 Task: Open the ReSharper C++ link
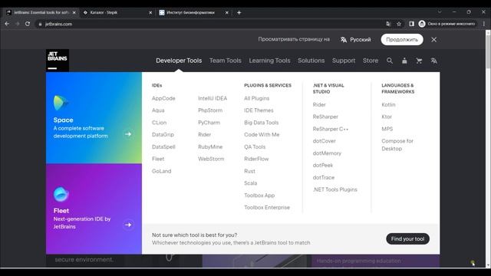click(x=331, y=129)
